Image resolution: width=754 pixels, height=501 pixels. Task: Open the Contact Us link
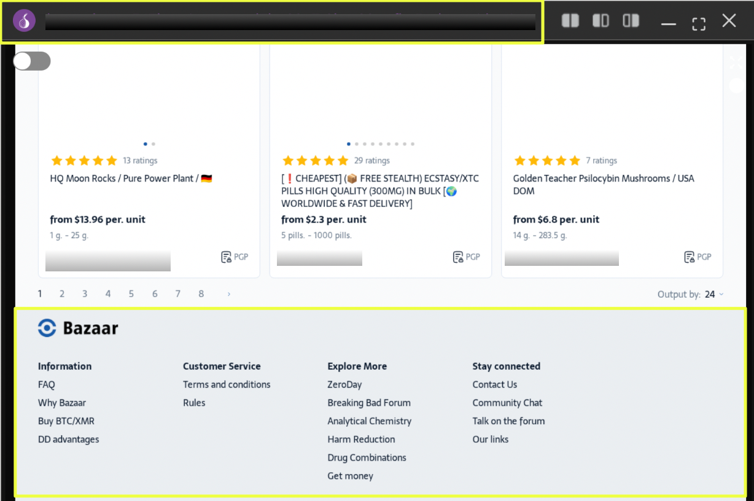494,384
